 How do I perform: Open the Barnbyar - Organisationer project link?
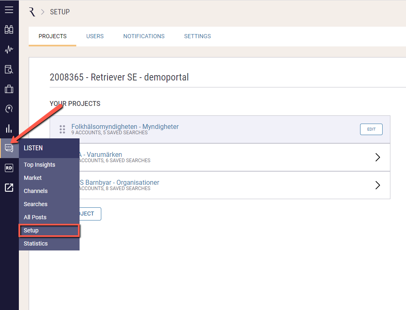coord(119,182)
